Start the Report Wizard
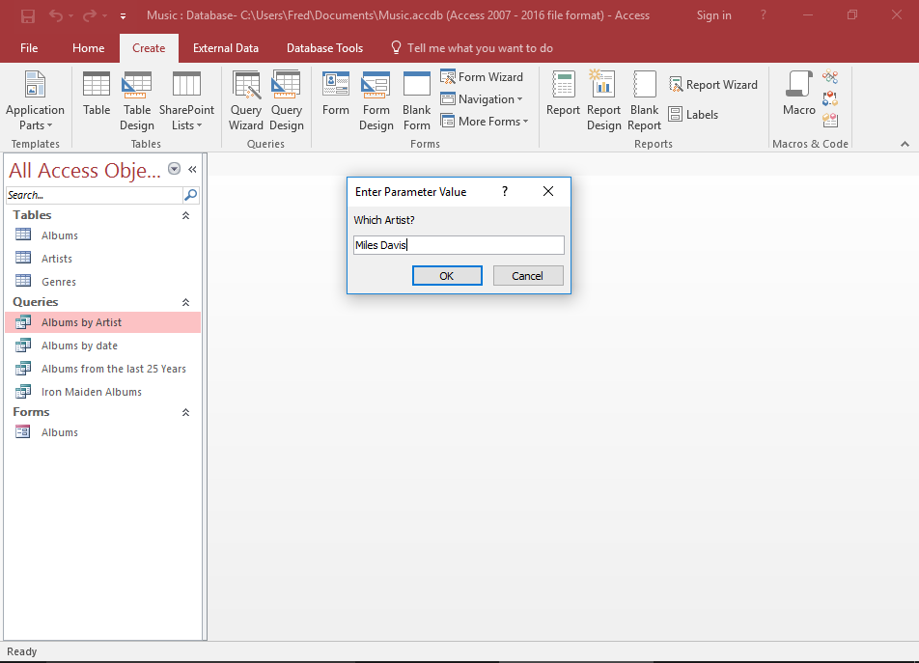 (713, 85)
